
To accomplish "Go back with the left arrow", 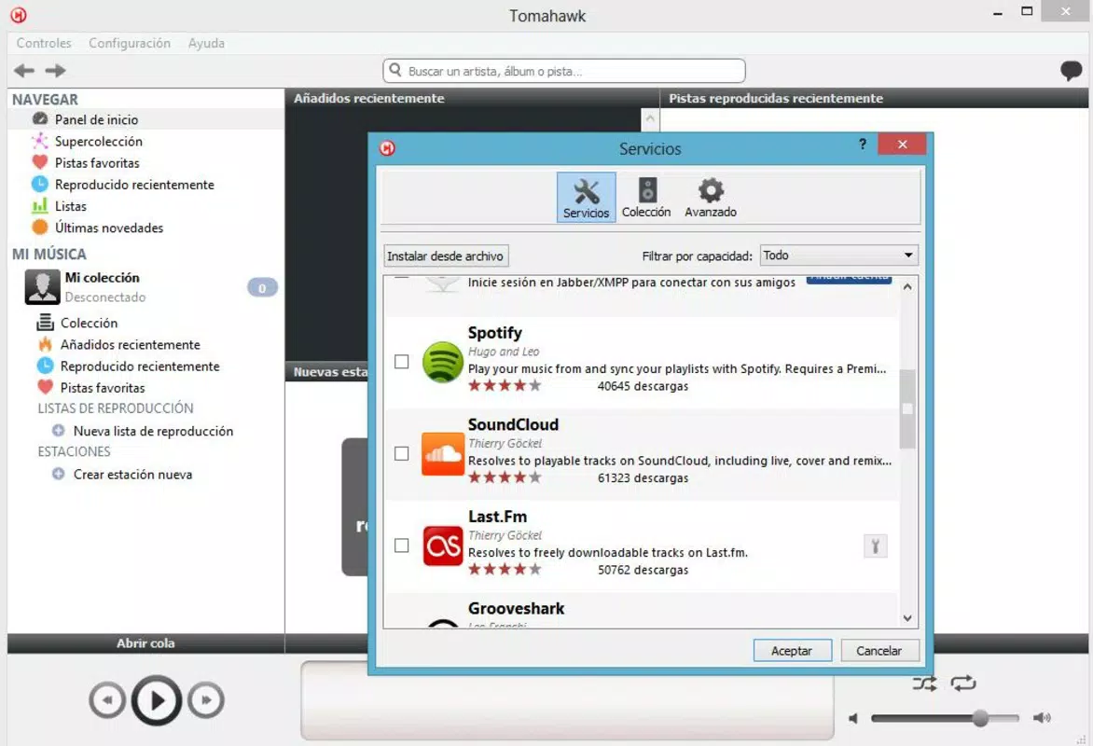I will [23, 71].
